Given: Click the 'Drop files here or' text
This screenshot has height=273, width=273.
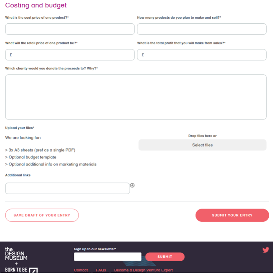Looking at the screenshot, I should point(202,136).
